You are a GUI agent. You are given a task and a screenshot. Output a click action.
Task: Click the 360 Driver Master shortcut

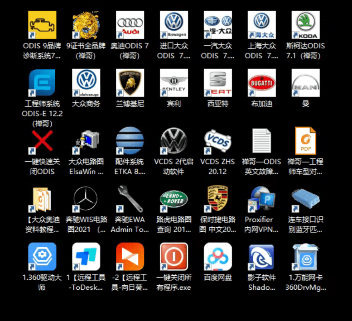click(42, 257)
